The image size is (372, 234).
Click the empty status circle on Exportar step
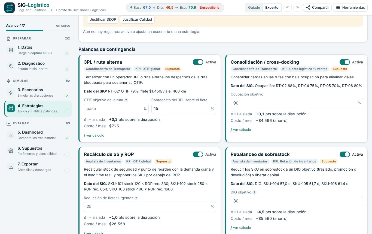point(67,170)
